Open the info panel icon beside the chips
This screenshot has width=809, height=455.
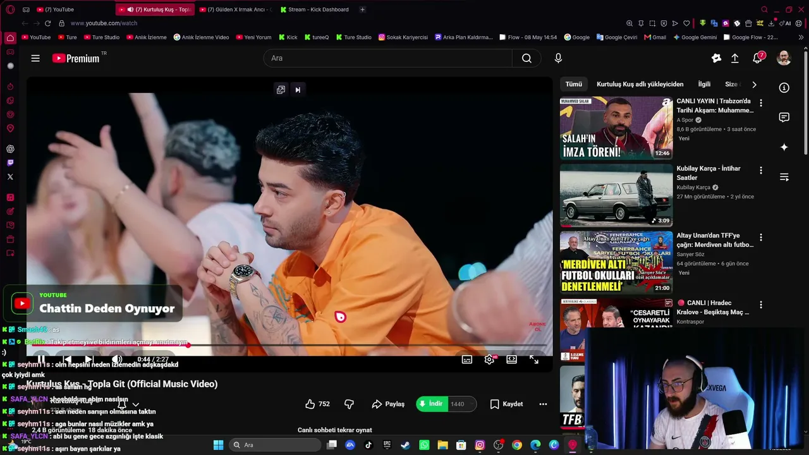(784, 88)
